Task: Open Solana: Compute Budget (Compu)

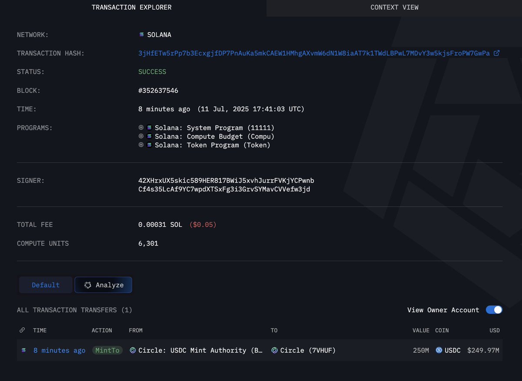Action: pyautogui.click(x=214, y=136)
